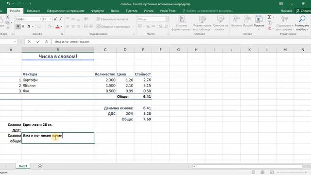Open Insert Function with the fx icon
Screen dimensions: 311x175
point(46,41)
